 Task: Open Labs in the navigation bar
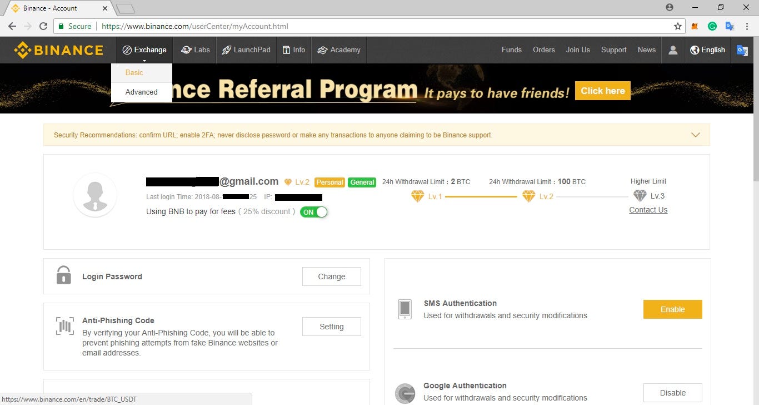tap(196, 50)
